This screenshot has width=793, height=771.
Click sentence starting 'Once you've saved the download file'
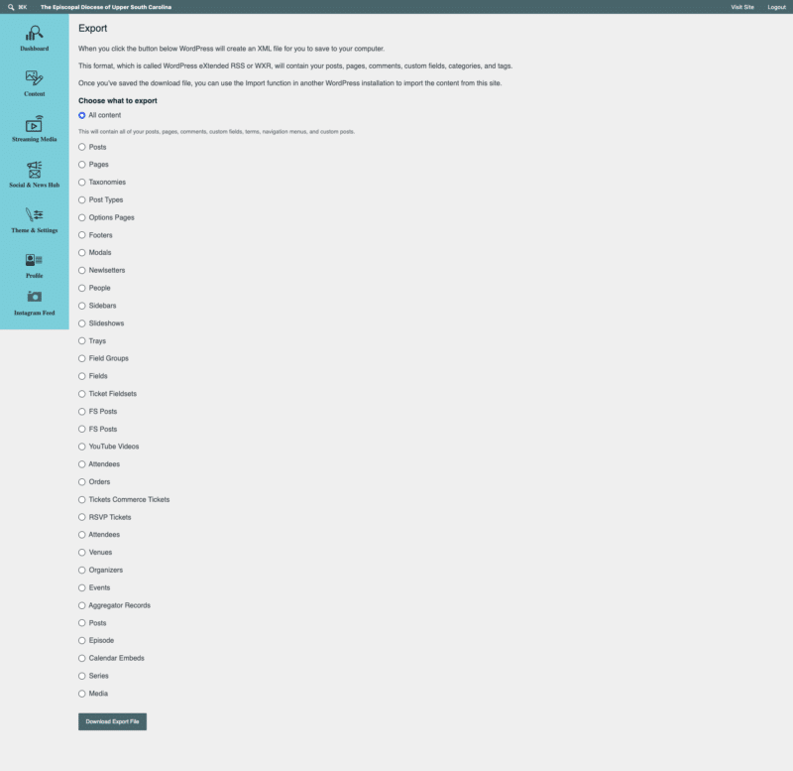[x=289, y=83]
